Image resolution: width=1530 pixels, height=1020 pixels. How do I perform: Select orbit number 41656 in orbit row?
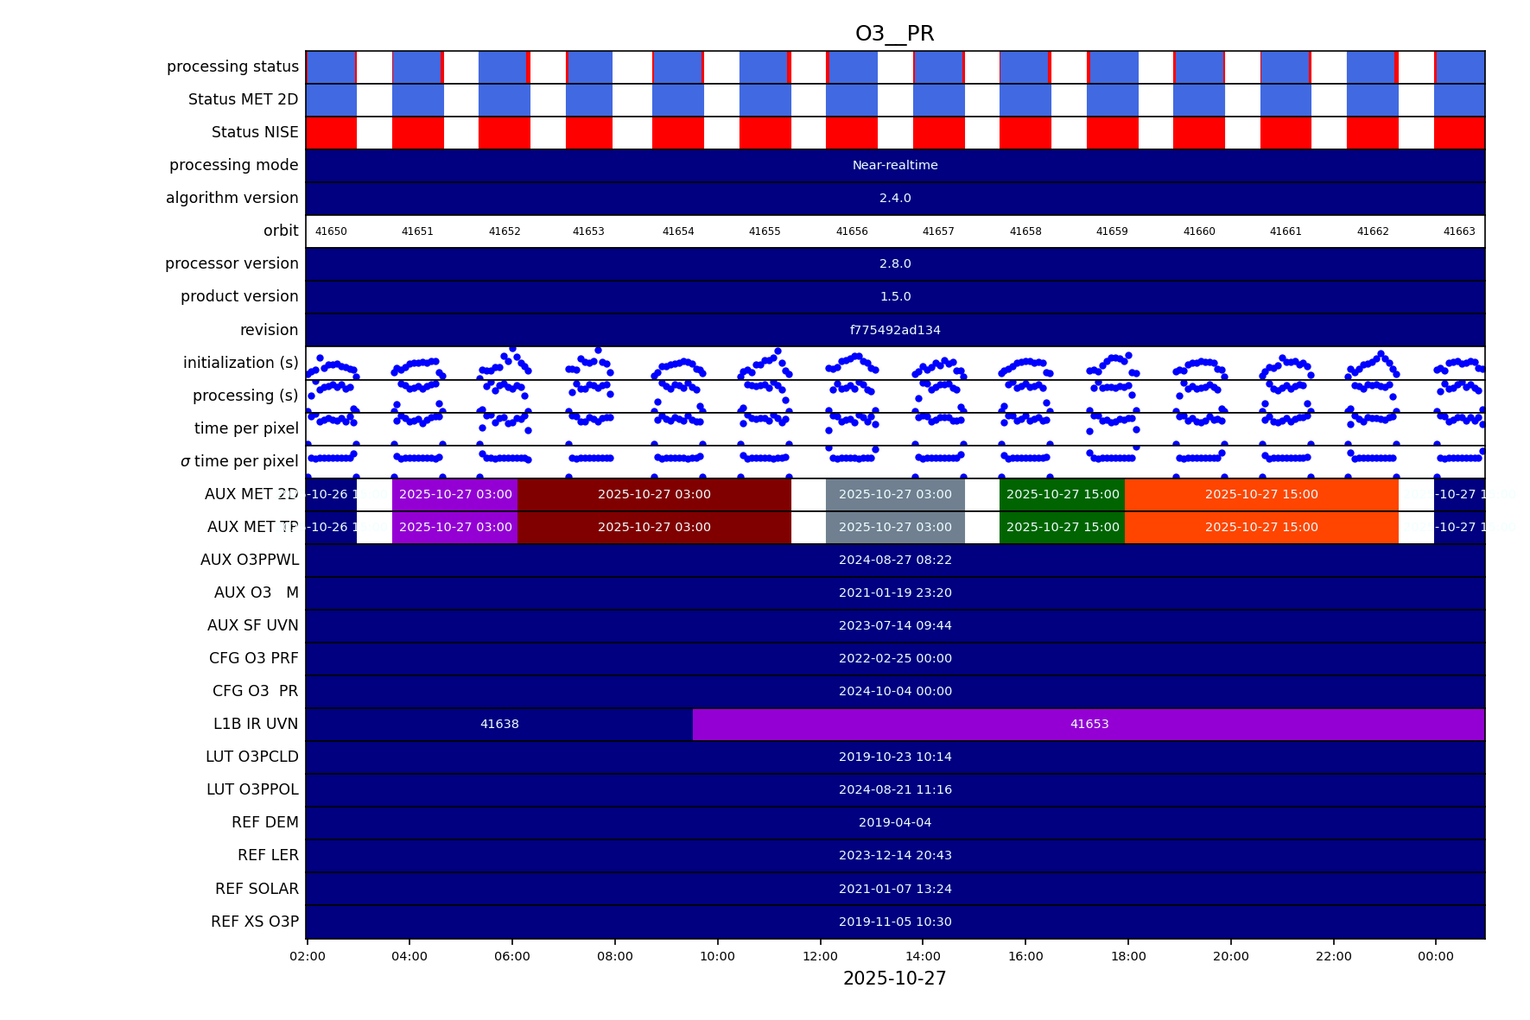(x=852, y=231)
